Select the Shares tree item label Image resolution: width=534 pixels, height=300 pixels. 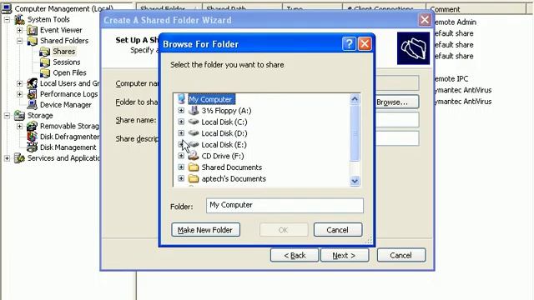(64, 52)
